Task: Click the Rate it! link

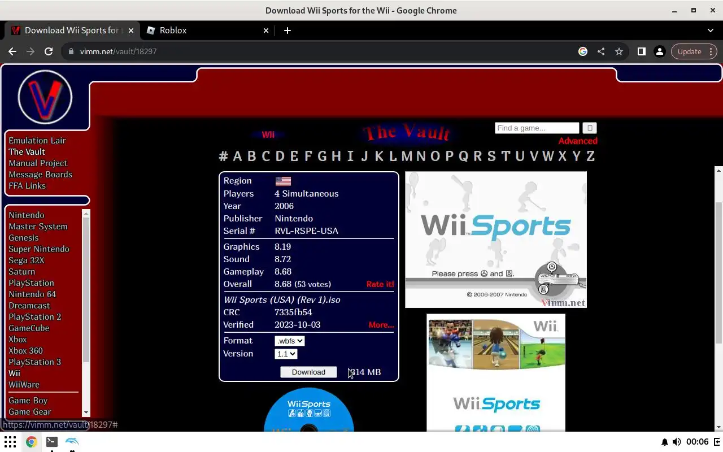Action: click(x=380, y=284)
